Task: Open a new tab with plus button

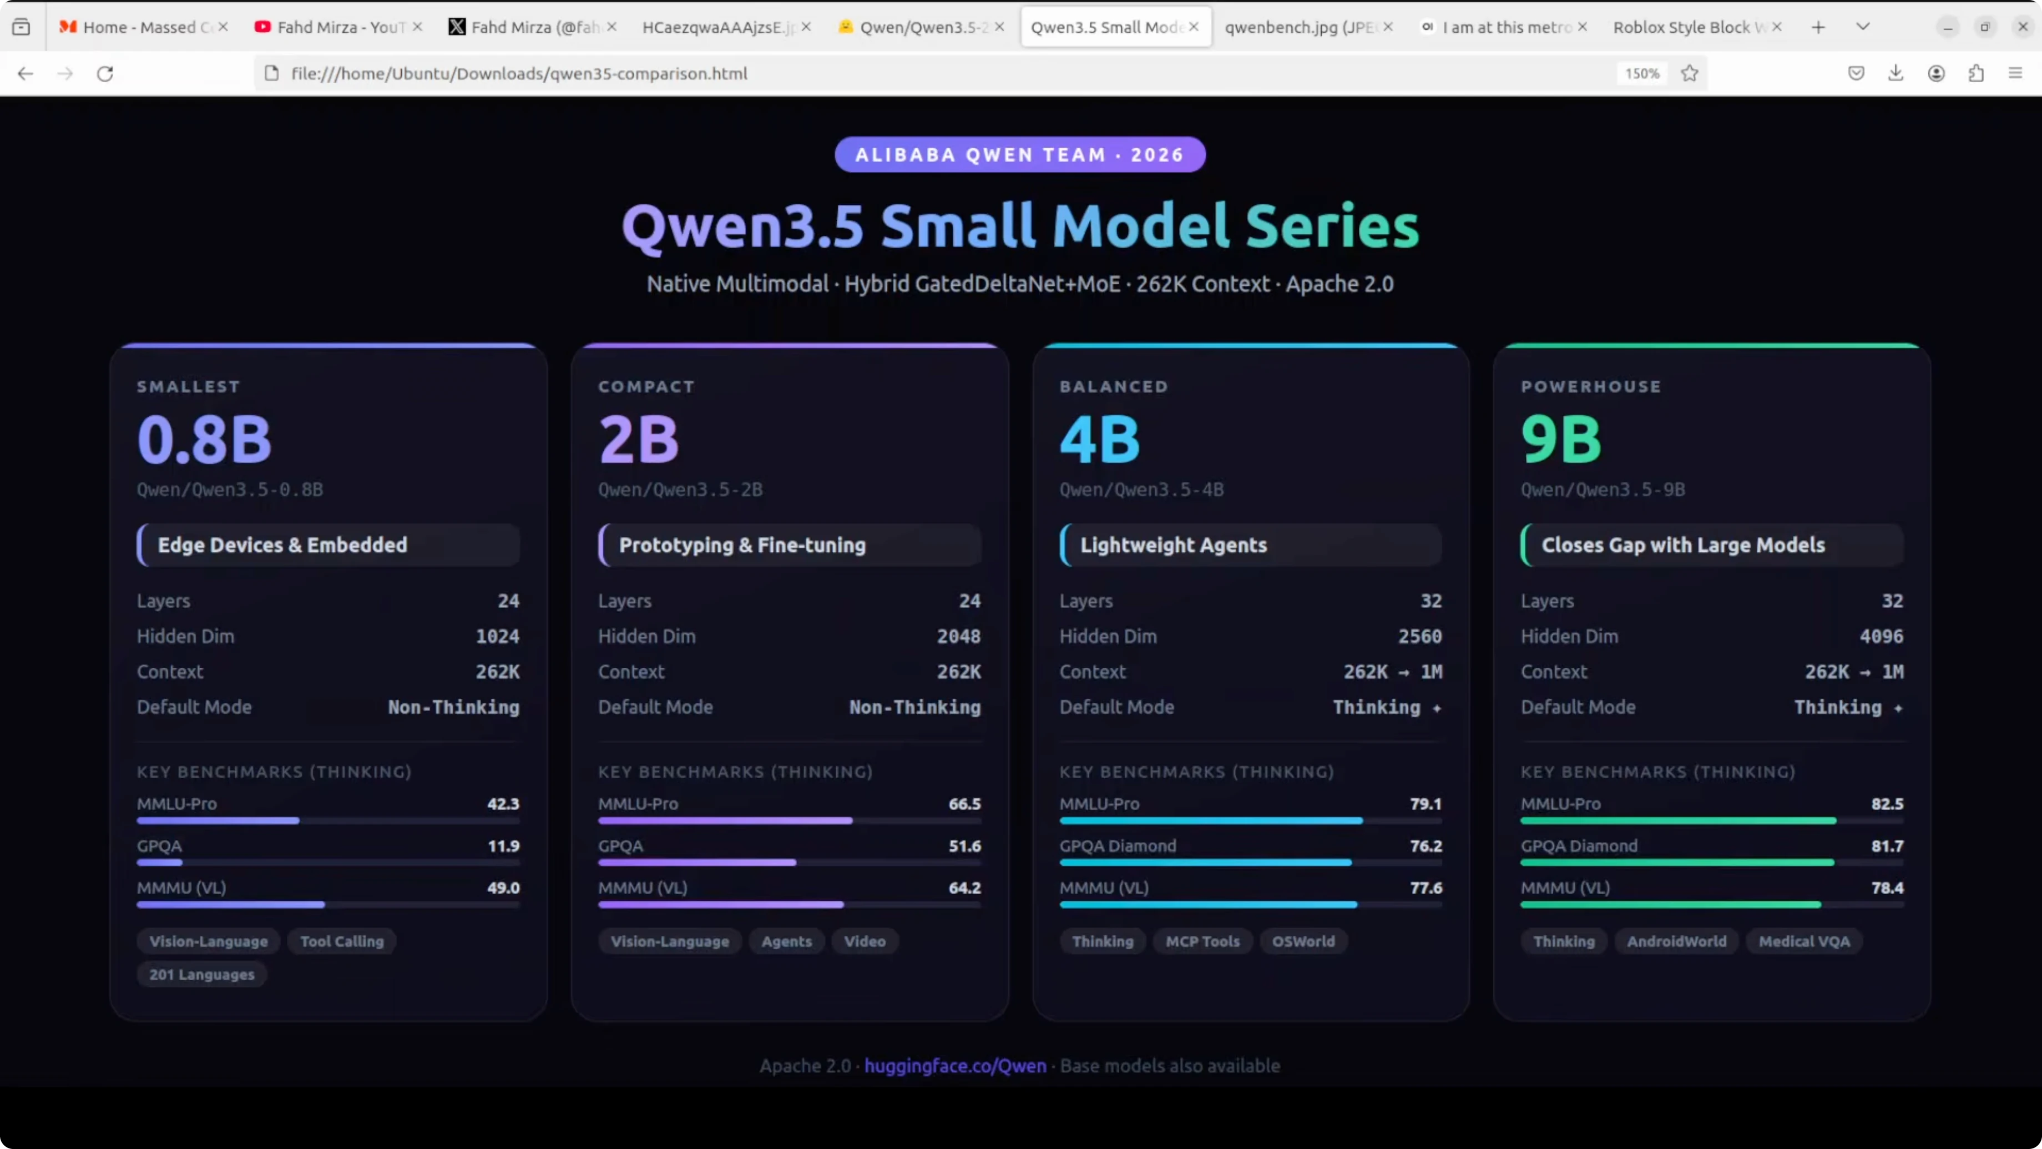Action: [1818, 27]
